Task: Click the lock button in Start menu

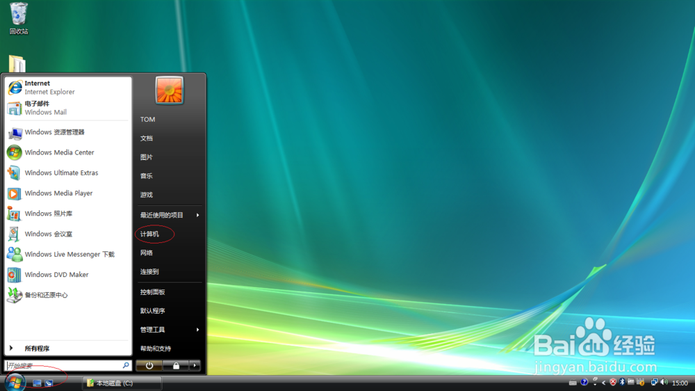Action: (x=176, y=366)
